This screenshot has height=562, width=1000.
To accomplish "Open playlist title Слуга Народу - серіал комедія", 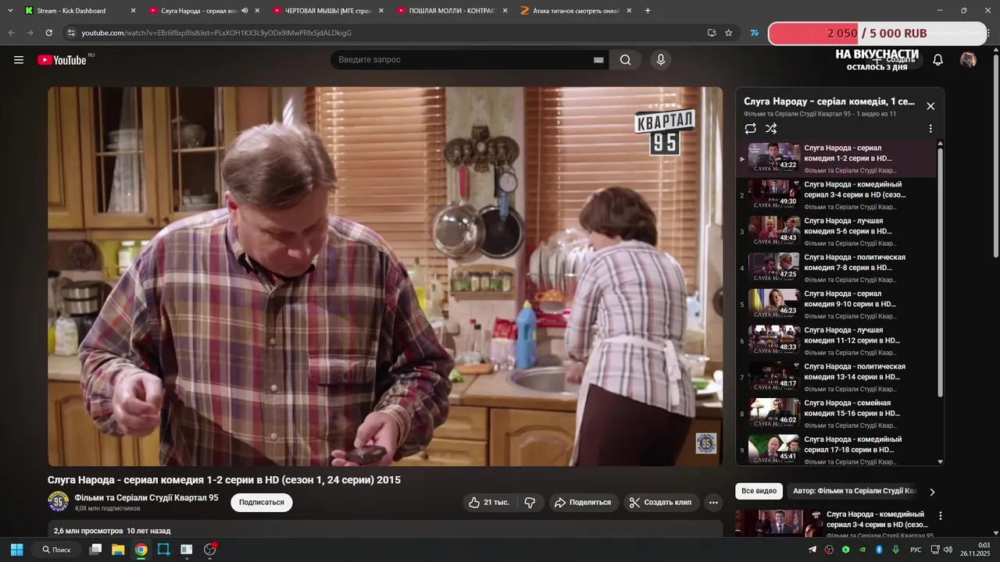I will point(829,101).
